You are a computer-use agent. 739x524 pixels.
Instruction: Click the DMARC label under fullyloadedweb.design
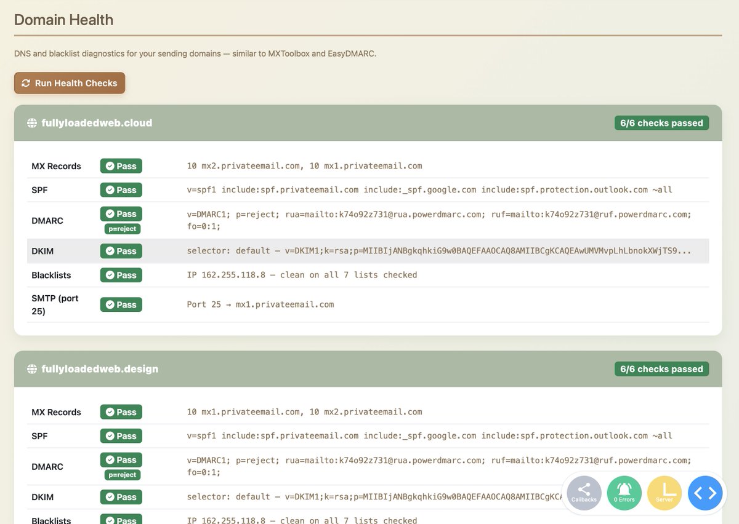click(x=47, y=466)
